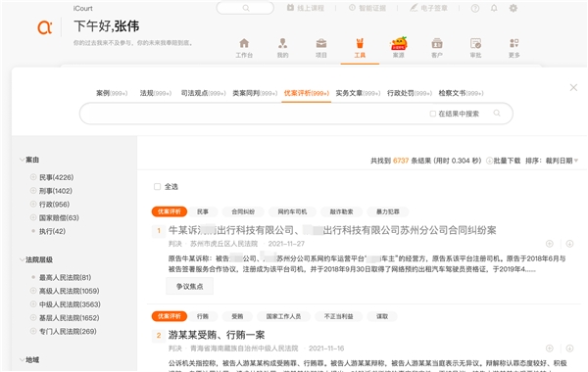Switch to the 实务文章 tab

[358, 93]
